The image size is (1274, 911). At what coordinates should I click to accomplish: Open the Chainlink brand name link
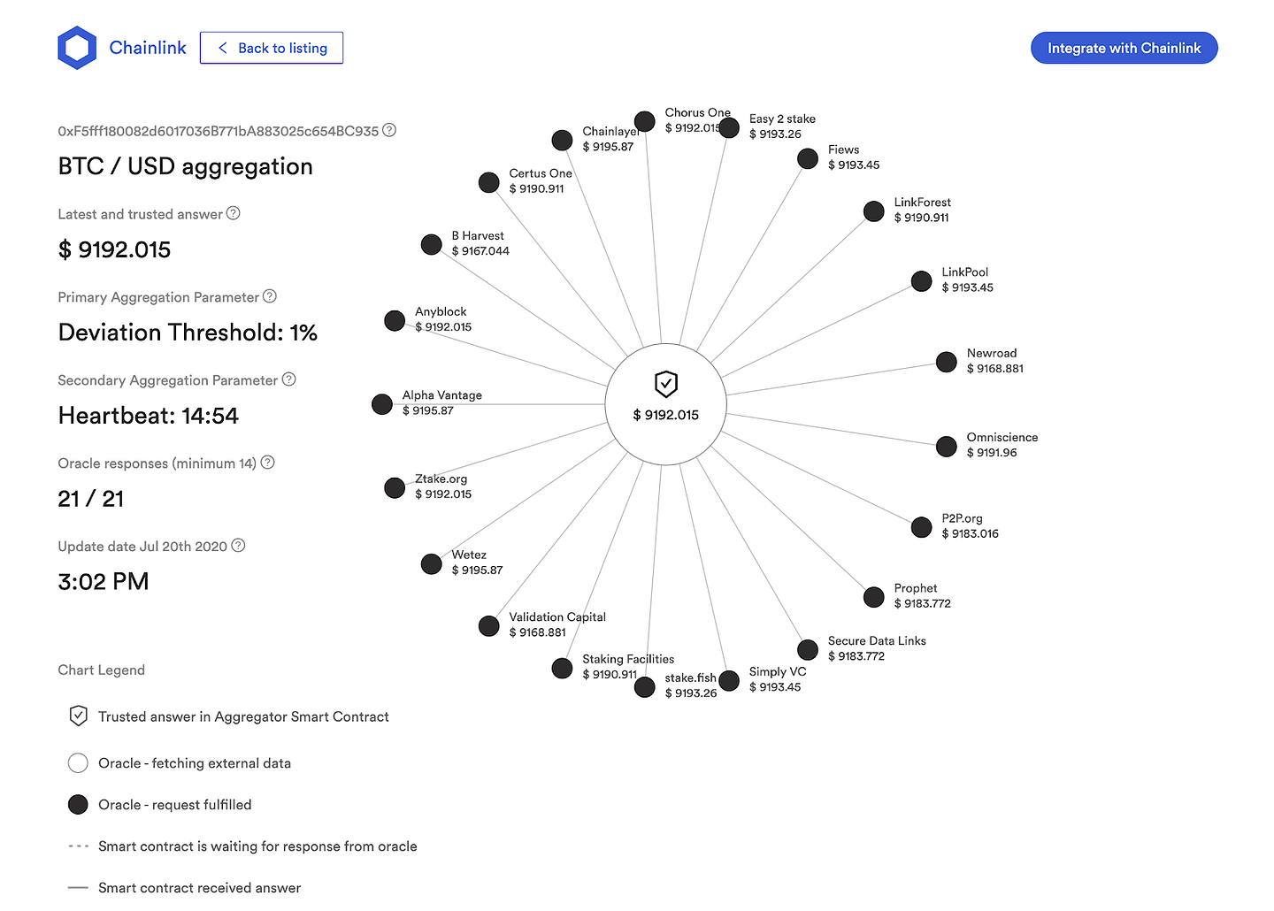[x=148, y=48]
